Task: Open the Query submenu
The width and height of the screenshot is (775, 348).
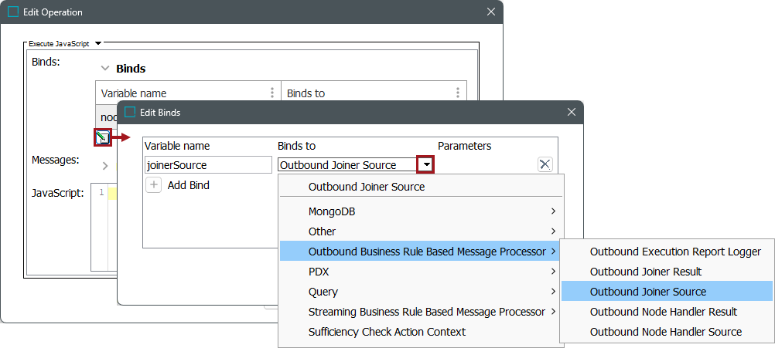Action: [x=422, y=292]
